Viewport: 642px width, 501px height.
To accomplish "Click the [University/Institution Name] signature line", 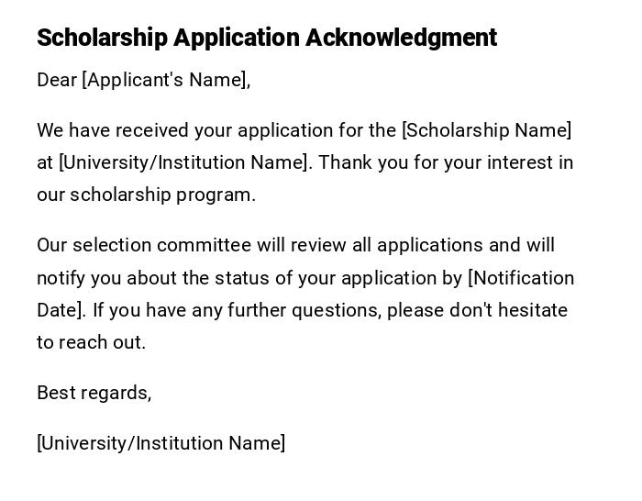I will [160, 443].
